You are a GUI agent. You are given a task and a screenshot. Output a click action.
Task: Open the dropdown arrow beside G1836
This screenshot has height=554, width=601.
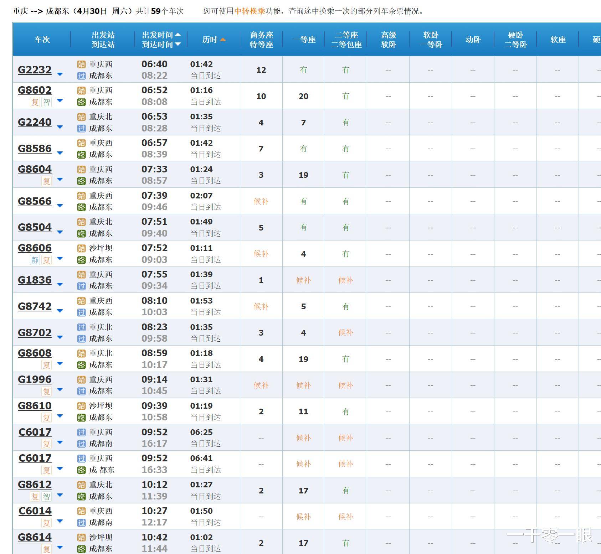pos(60,284)
